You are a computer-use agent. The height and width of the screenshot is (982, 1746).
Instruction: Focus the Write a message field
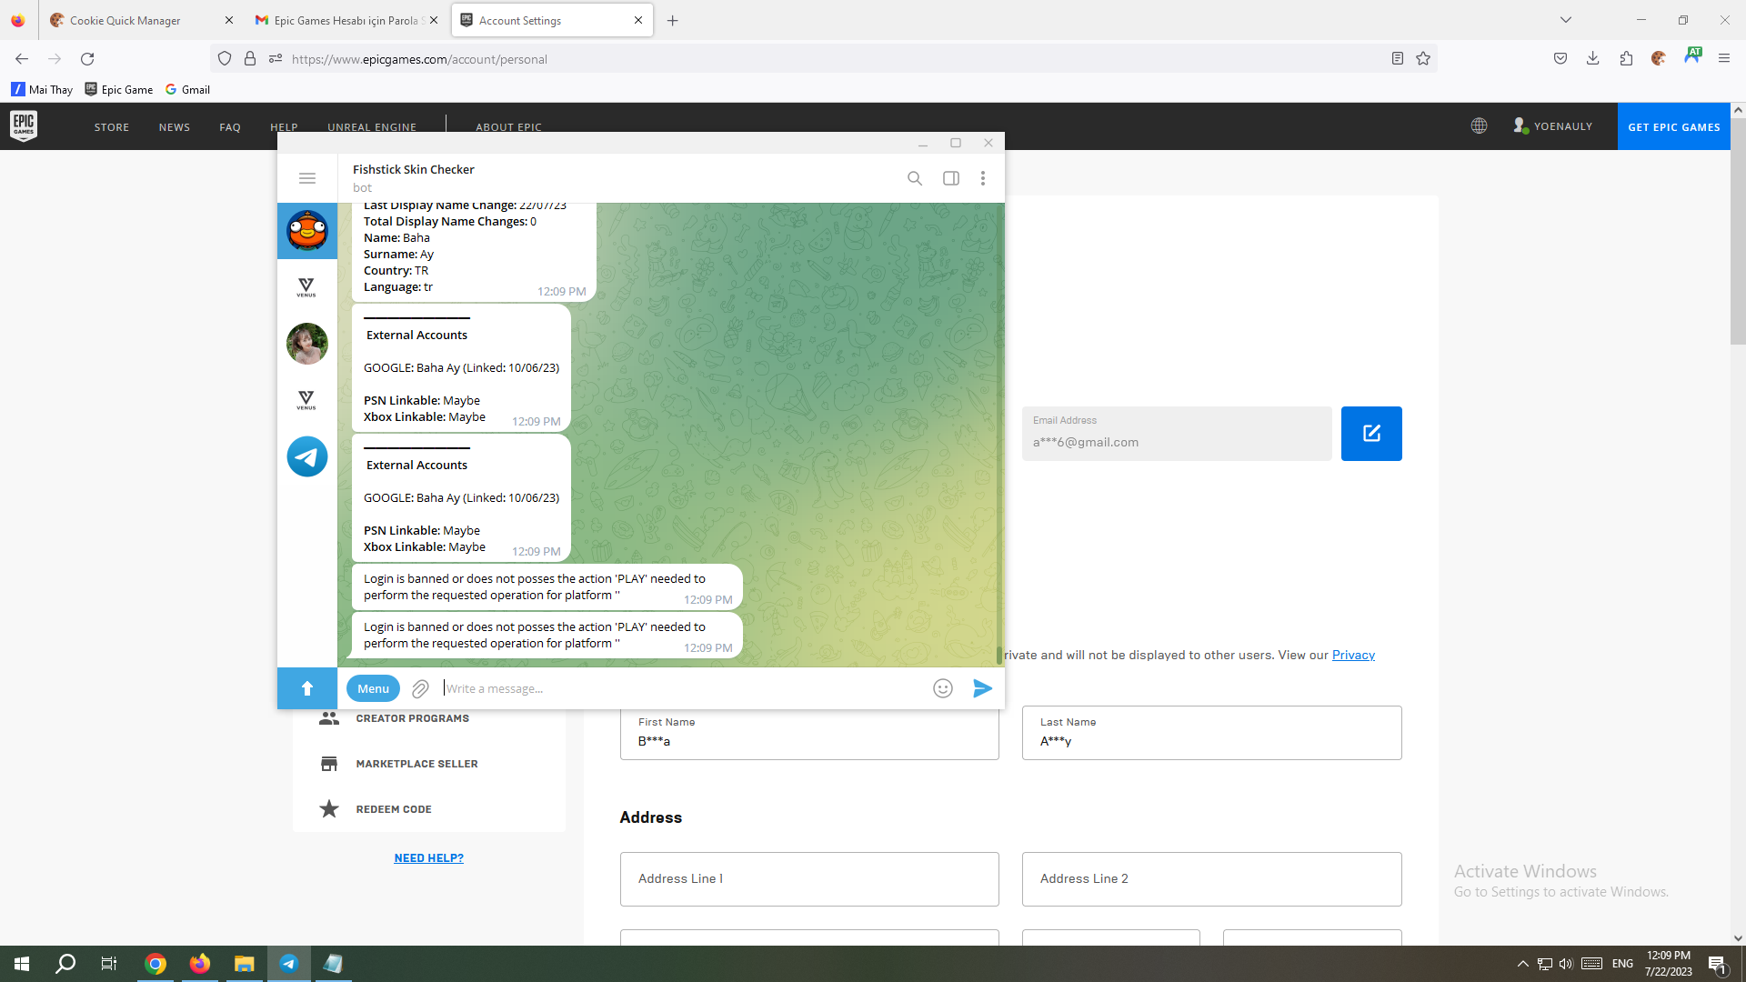tap(682, 688)
